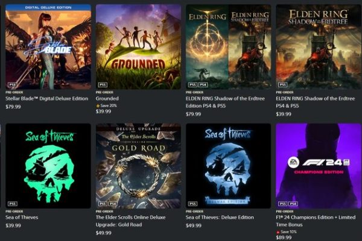This screenshot has height=241, width=362.
Task: Click the PS5 badge on Sea of Thieves Deluxe
Action: pos(192,204)
